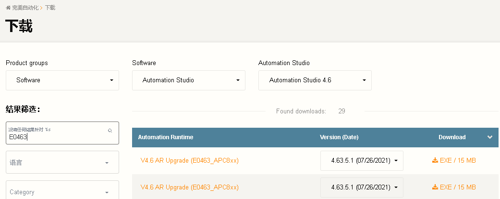Click the Found downloads count 29
Image resolution: width=500 pixels, height=199 pixels.
341,111
